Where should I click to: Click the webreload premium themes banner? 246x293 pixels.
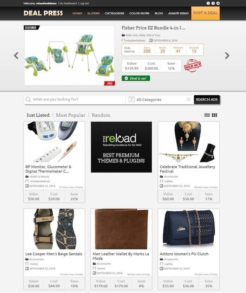pyautogui.click(x=121, y=147)
